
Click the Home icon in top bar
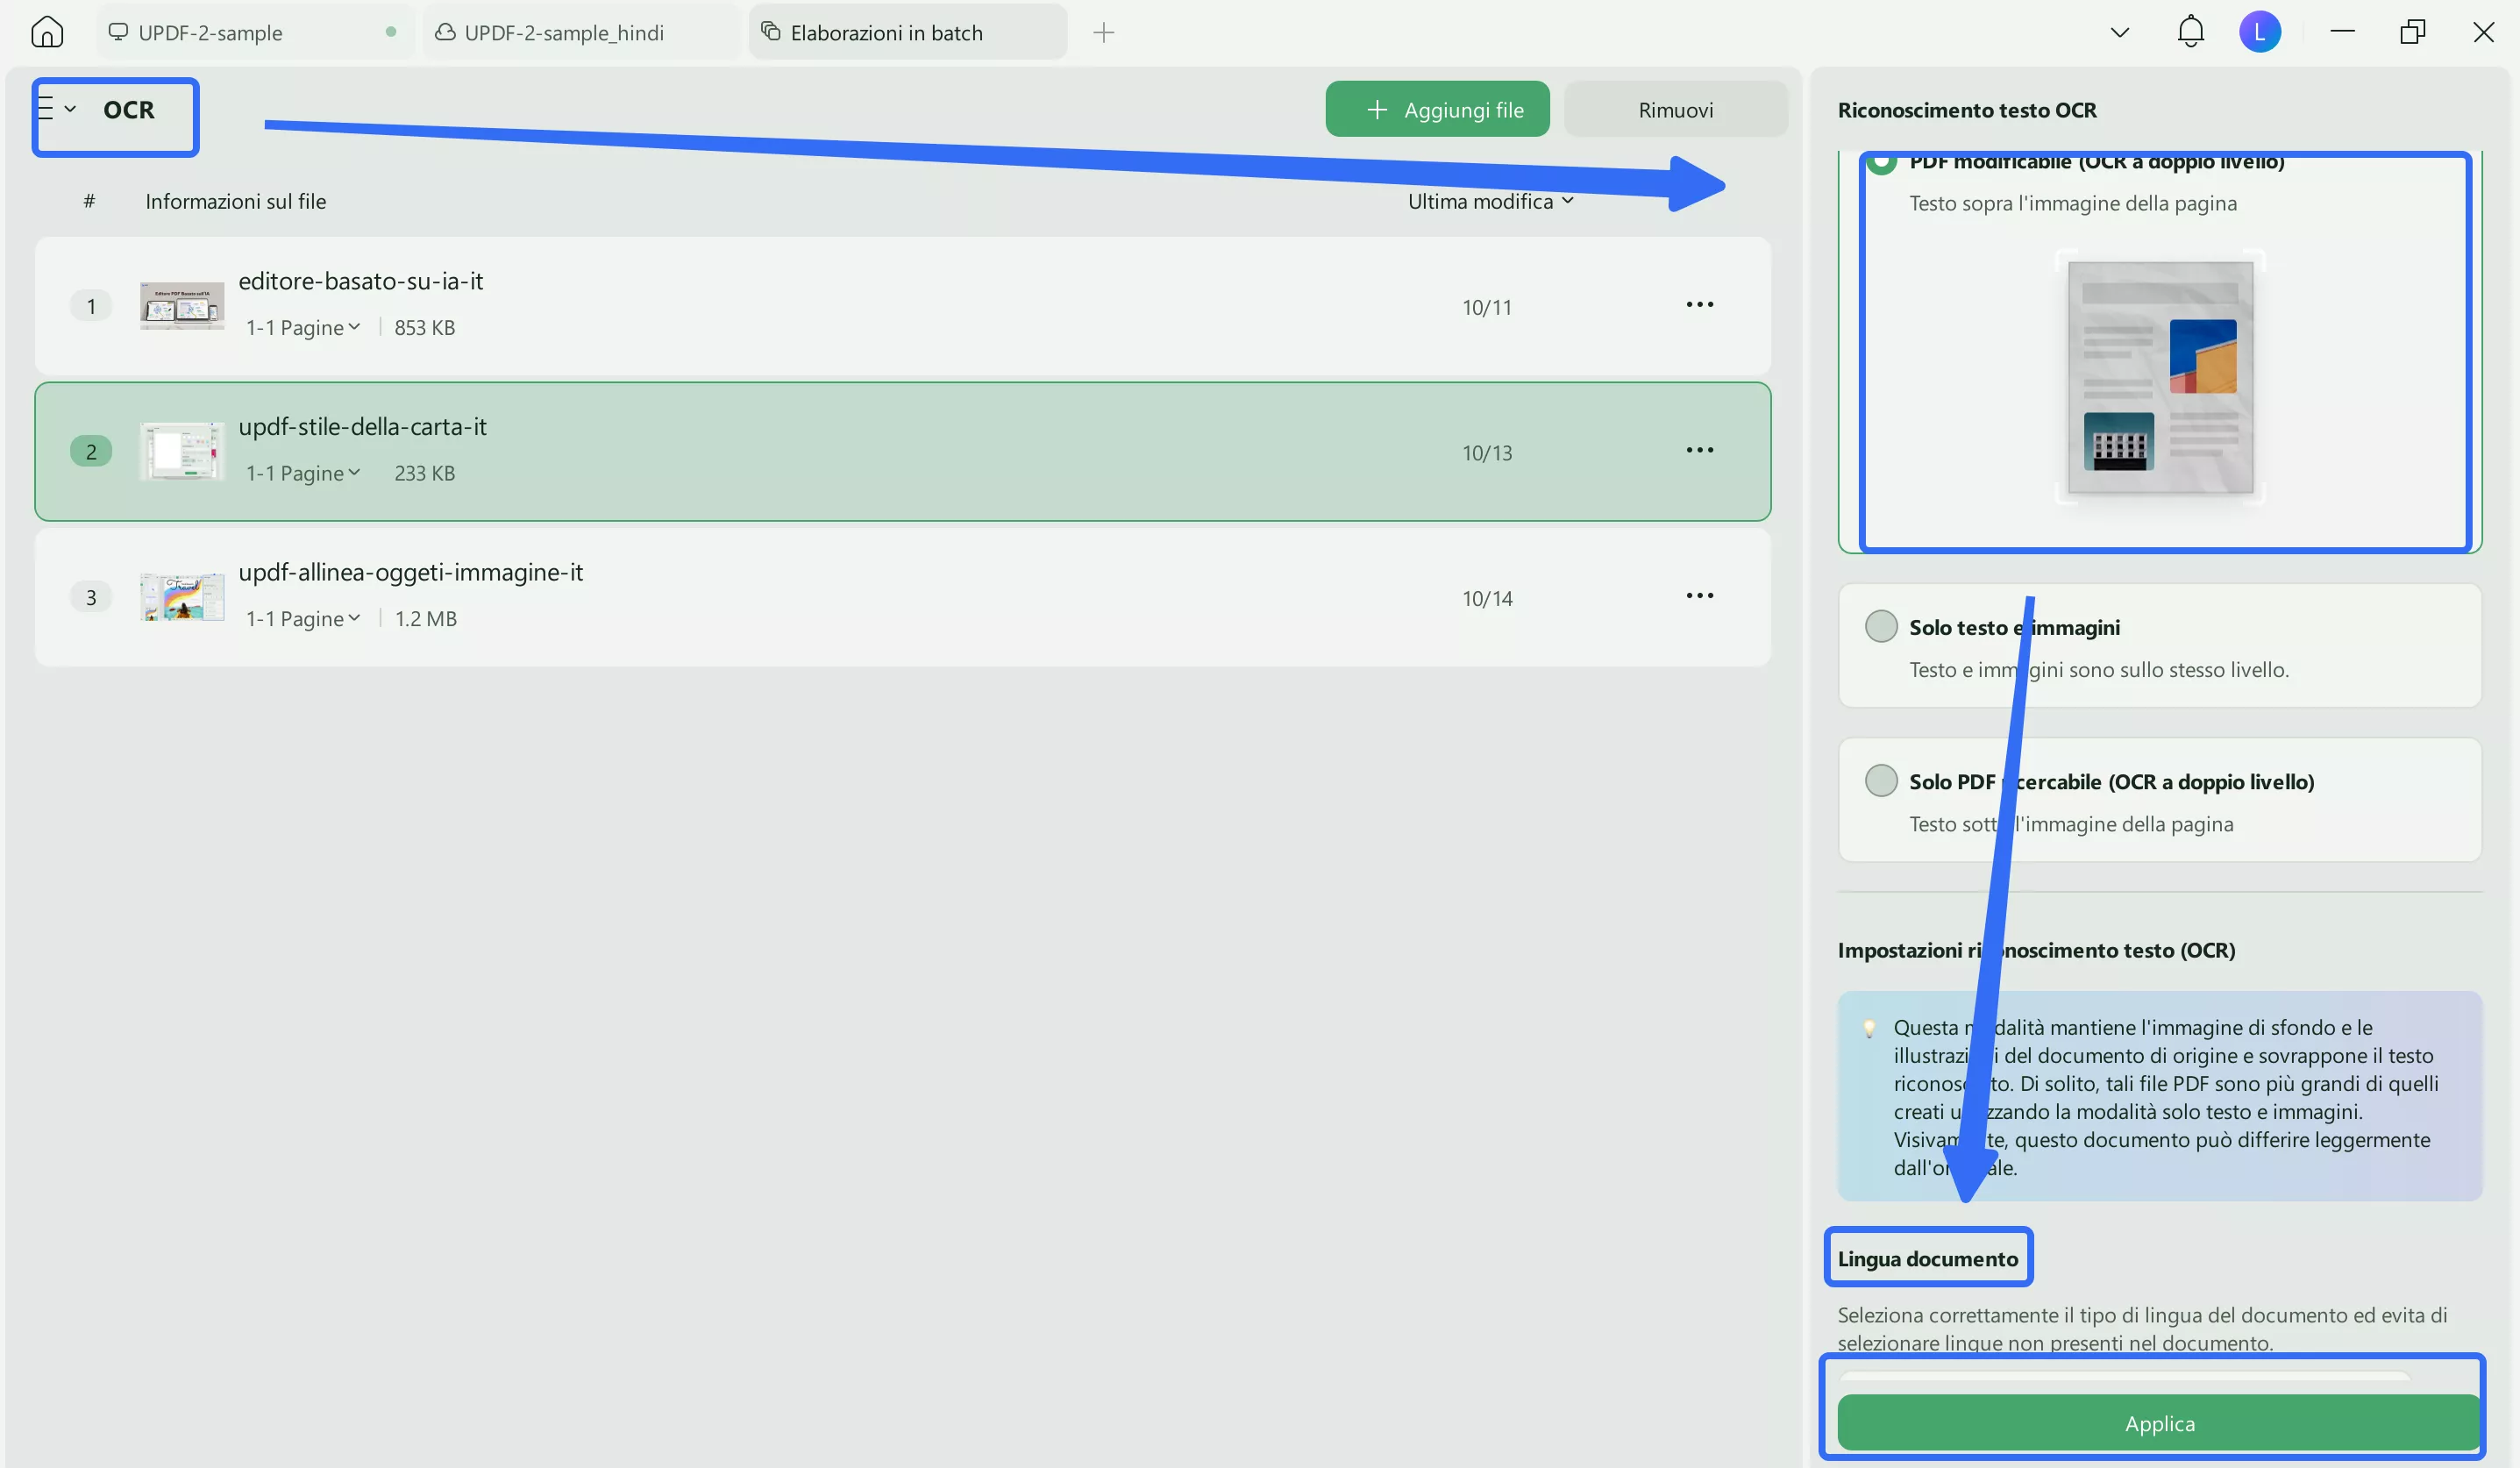click(x=47, y=32)
